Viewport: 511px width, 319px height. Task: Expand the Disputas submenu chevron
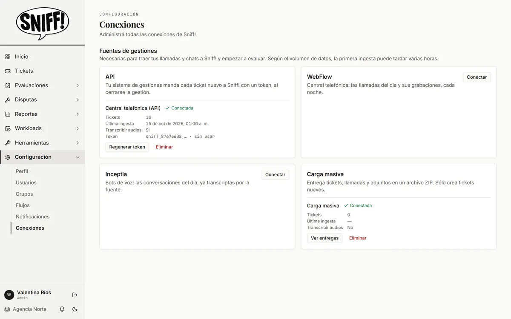point(78,100)
